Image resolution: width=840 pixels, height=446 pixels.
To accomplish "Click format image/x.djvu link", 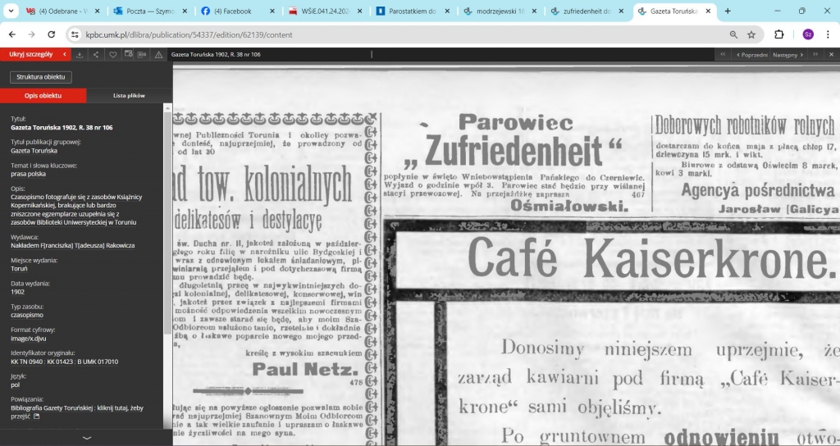I will tap(30, 339).
